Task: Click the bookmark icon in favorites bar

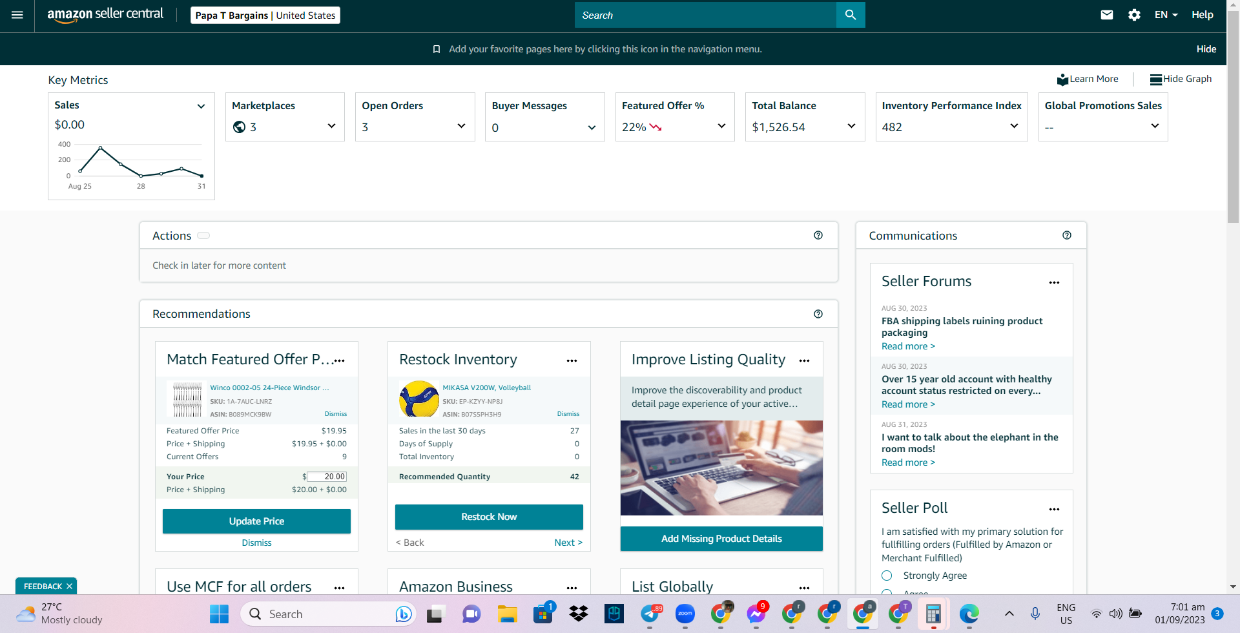Action: pyautogui.click(x=437, y=49)
